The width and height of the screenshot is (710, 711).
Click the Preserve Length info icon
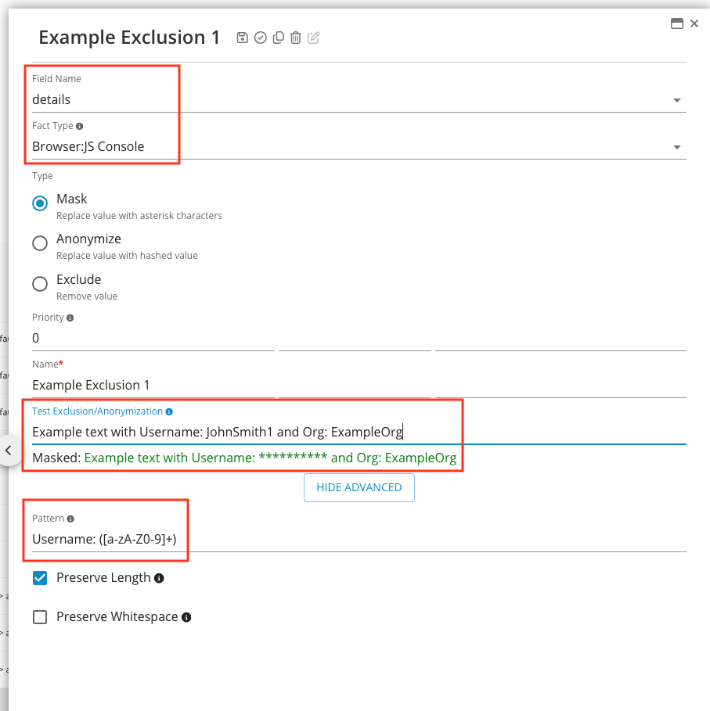click(159, 578)
